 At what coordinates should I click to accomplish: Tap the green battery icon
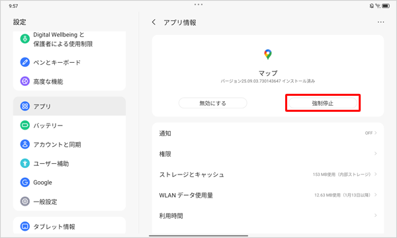point(25,125)
